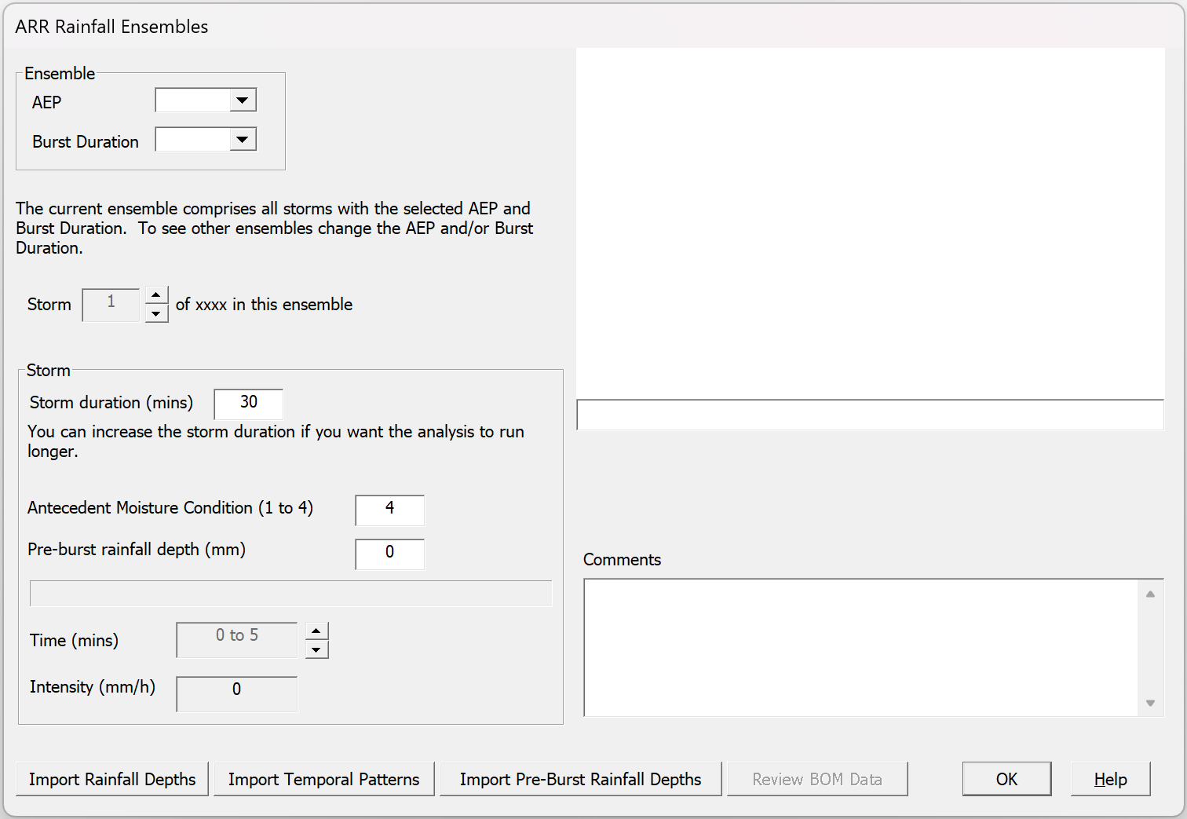Viewport: 1187px width, 819px height.
Task: Click the 'Antecedent Moisture Condition (1 to 4)' label
Action: point(170,508)
